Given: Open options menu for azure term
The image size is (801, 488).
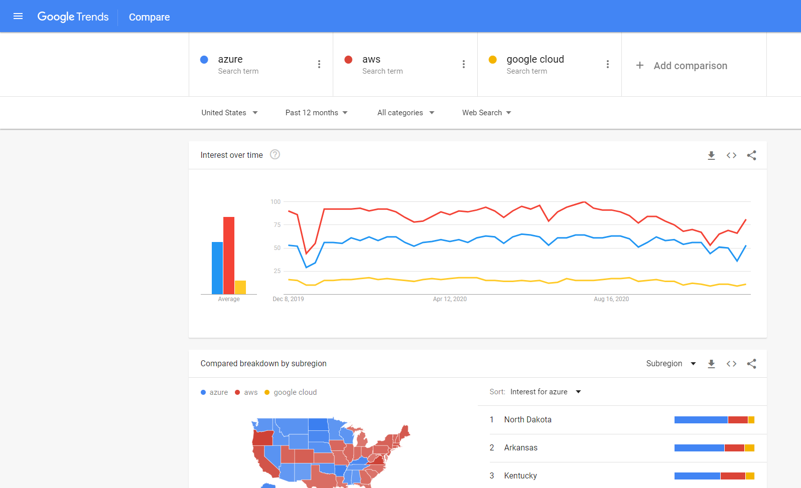Looking at the screenshot, I should click(x=319, y=64).
